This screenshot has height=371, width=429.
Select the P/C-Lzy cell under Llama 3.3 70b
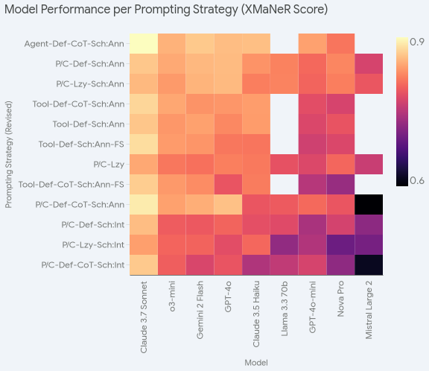pos(285,164)
